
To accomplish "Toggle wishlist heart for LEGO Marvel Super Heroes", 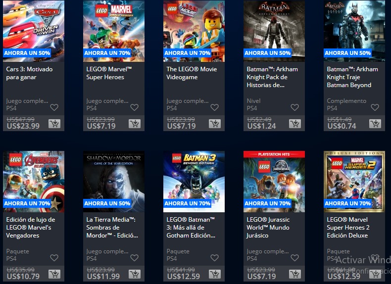I will (x=135, y=107).
